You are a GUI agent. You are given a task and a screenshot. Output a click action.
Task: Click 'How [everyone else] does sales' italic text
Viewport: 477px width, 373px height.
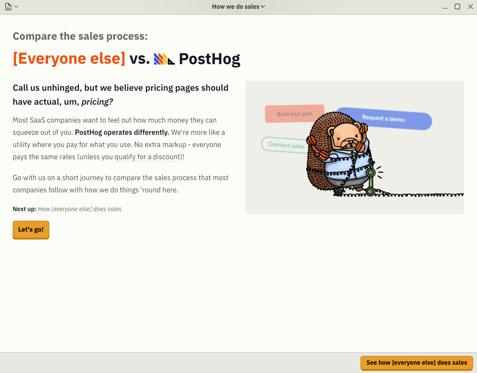coord(80,209)
